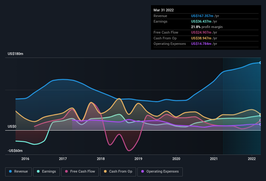
Task: Toggle the Earnings legend button
Action: tap(46, 172)
